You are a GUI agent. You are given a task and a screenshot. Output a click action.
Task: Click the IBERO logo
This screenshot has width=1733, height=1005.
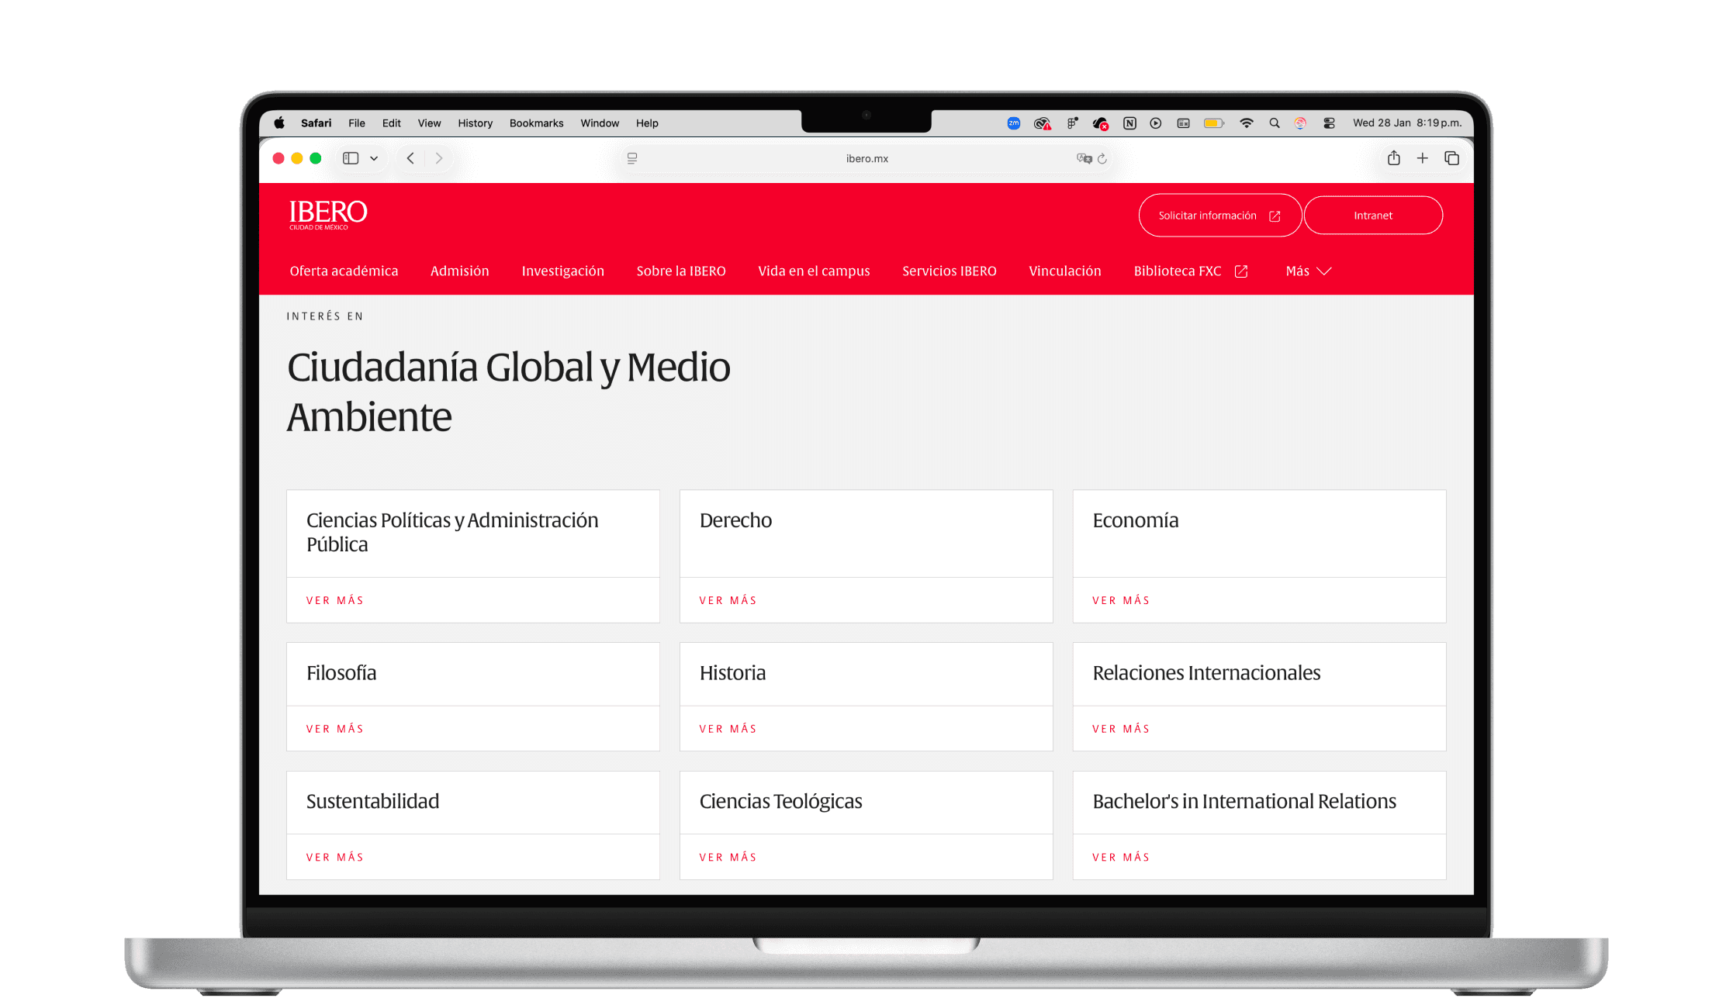(x=328, y=214)
